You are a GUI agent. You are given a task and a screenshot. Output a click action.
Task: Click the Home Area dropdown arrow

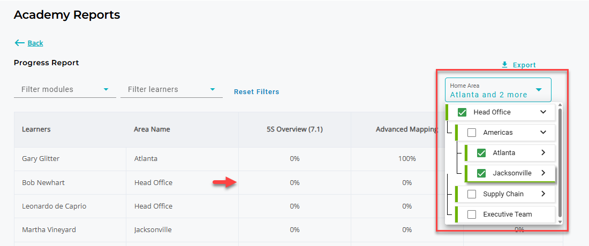[x=539, y=90]
